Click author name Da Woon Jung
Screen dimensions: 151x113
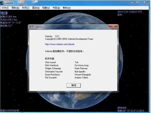82,65
